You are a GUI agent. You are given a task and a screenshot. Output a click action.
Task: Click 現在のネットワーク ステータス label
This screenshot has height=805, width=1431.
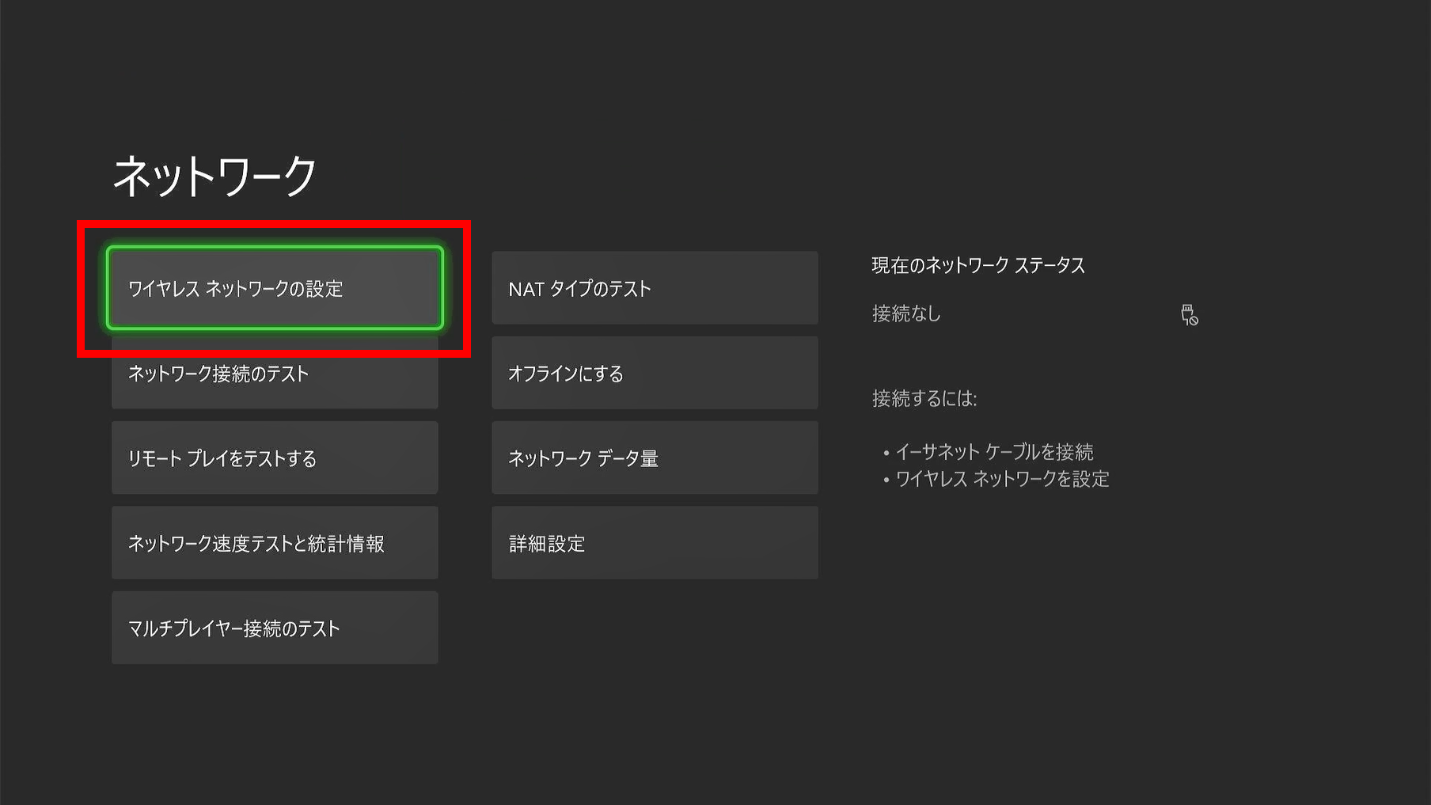click(977, 265)
